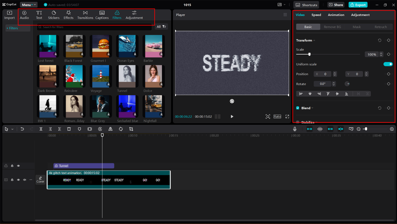Click the Scale slider handle
Viewport: 397px width, 224px height.
309,54
